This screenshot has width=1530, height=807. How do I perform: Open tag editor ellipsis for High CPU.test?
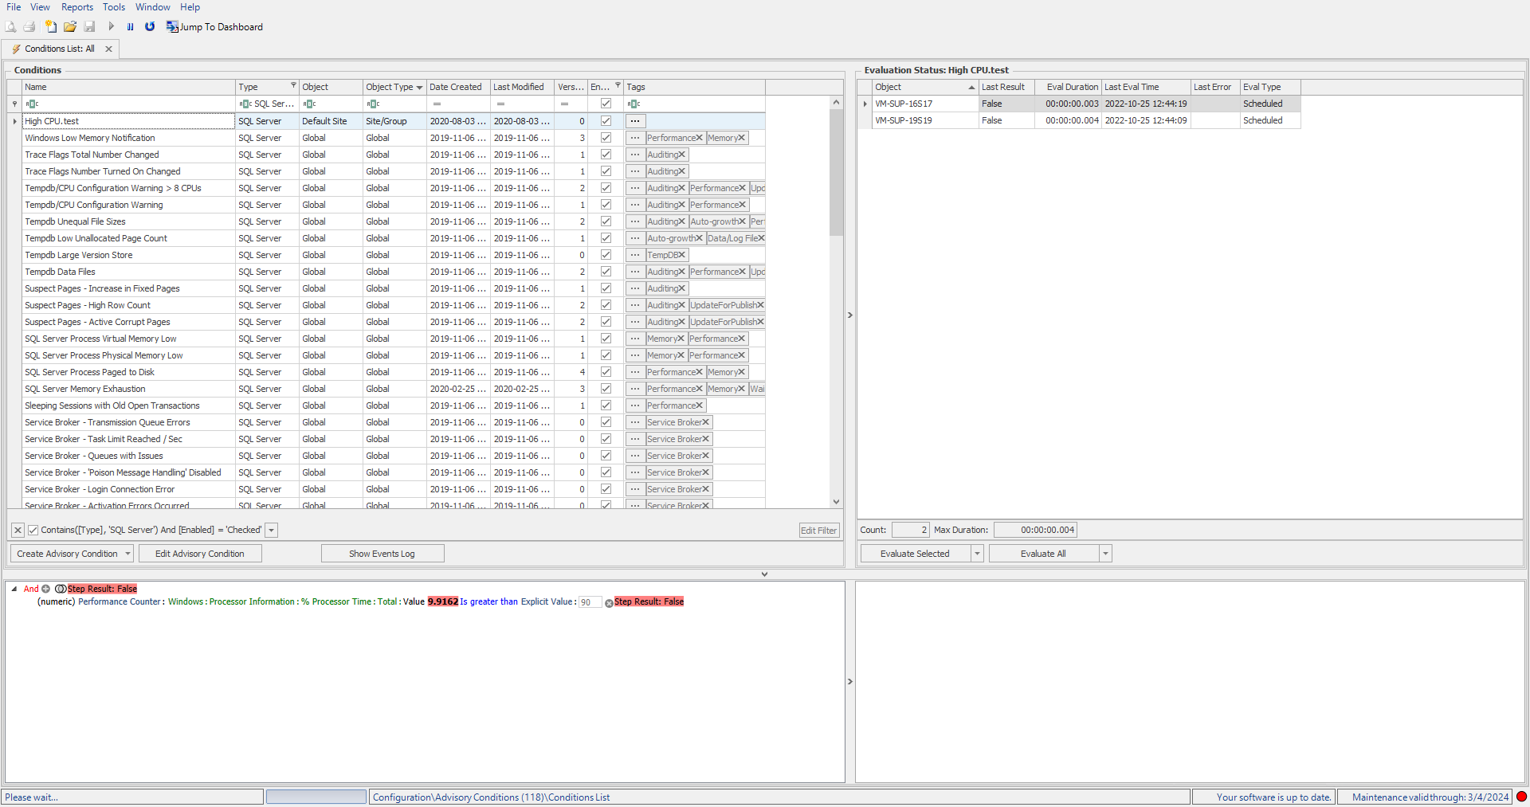pyautogui.click(x=634, y=121)
